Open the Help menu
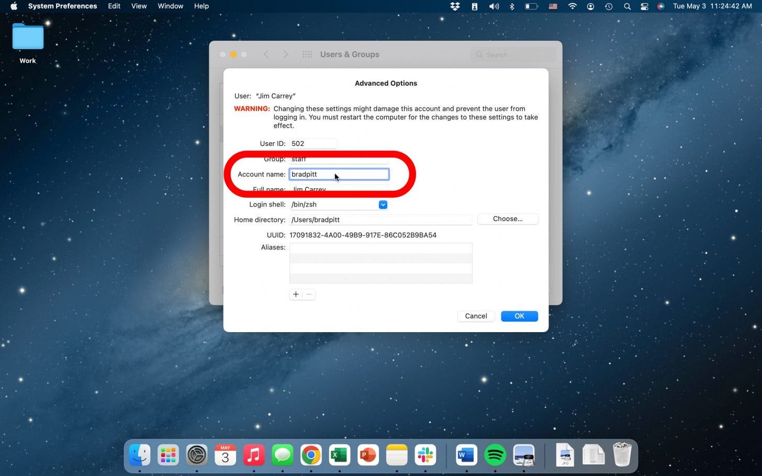This screenshot has height=476, width=762. (x=201, y=6)
